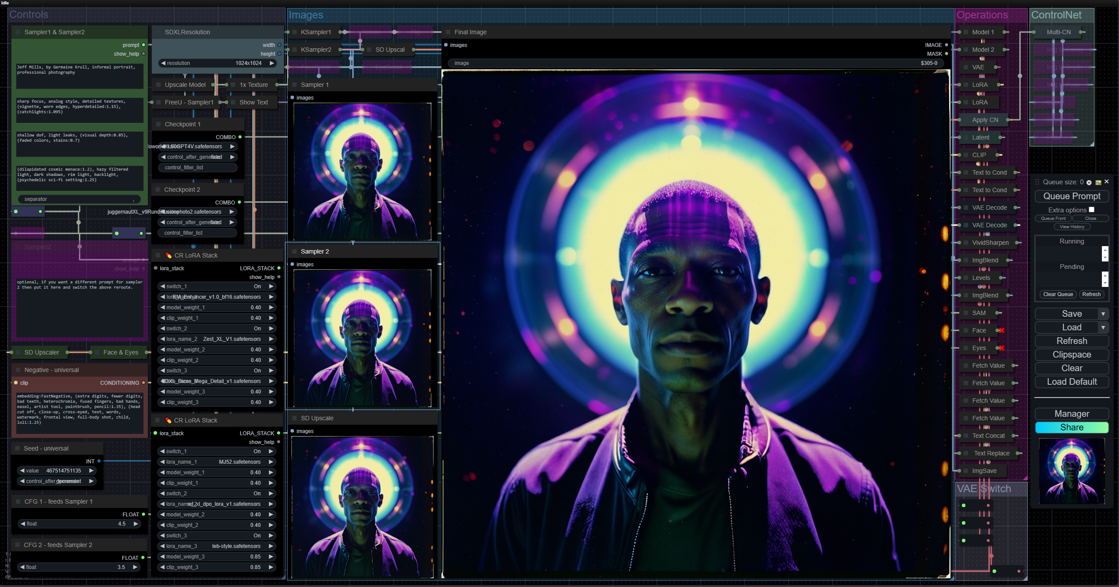Open the thumbnail below the Share button
The width and height of the screenshot is (1119, 587).
[1072, 471]
